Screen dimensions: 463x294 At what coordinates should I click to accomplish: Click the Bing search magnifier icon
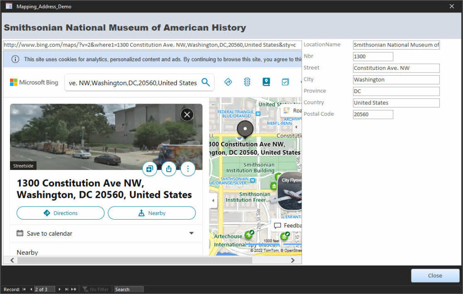[x=206, y=82]
